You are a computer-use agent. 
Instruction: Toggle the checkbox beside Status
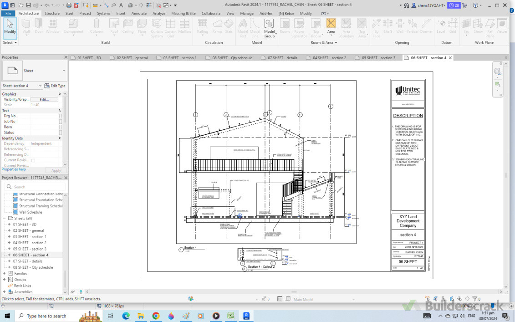(60, 133)
